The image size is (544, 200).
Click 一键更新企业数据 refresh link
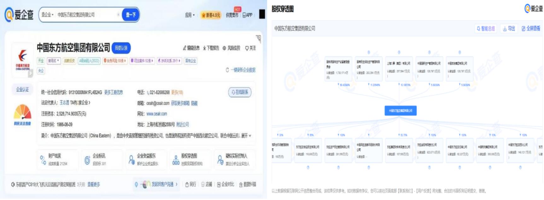coord(241,70)
